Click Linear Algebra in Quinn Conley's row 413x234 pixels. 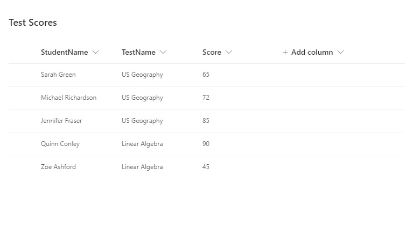coord(142,144)
